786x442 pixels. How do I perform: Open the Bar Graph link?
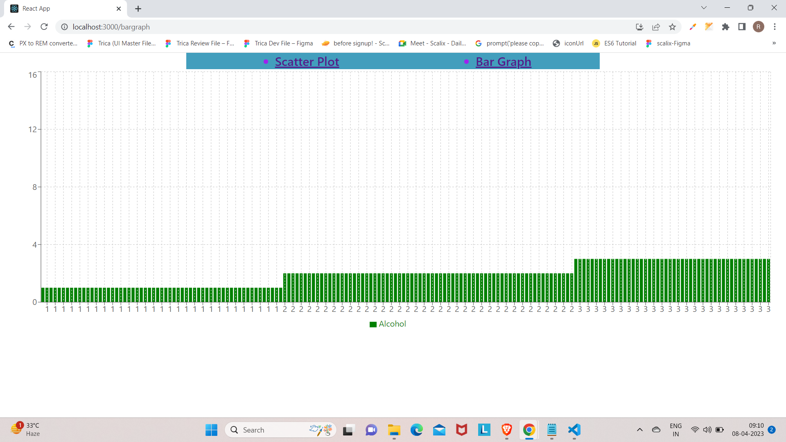coord(503,61)
